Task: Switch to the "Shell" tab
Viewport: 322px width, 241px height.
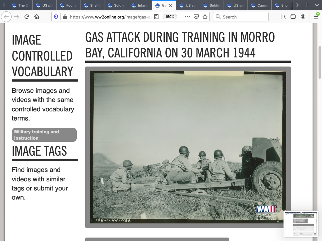Action: (x=92, y=5)
